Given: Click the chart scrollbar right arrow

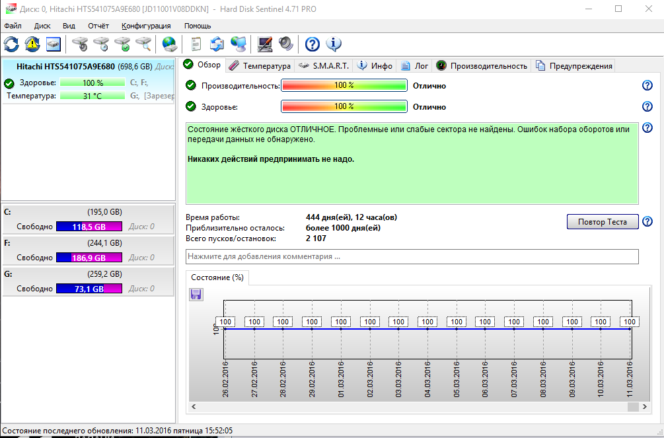Looking at the screenshot, I should point(645,407).
